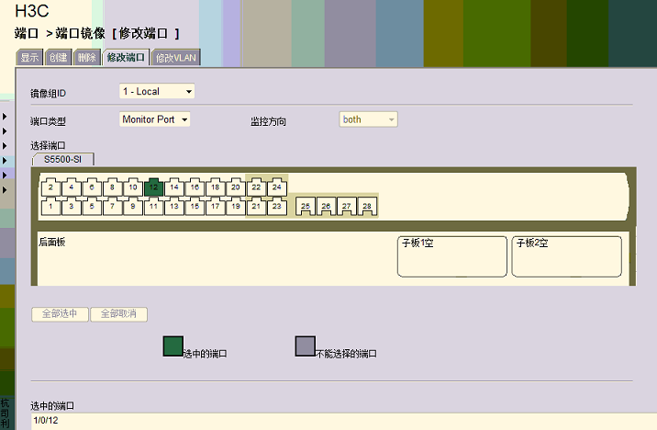The width and height of the screenshot is (657, 430).
Task: Select port 23 on the bottom row
Action: click(276, 208)
